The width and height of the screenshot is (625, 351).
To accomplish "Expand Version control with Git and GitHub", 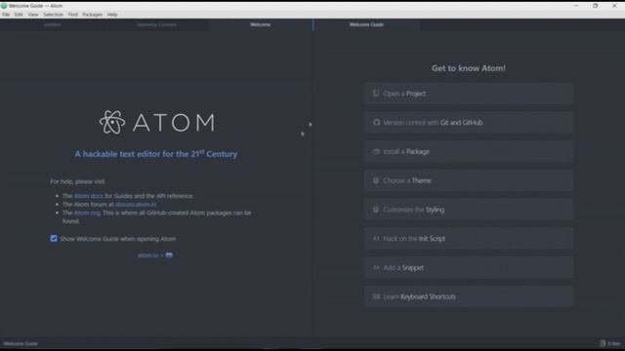I will pos(469,123).
